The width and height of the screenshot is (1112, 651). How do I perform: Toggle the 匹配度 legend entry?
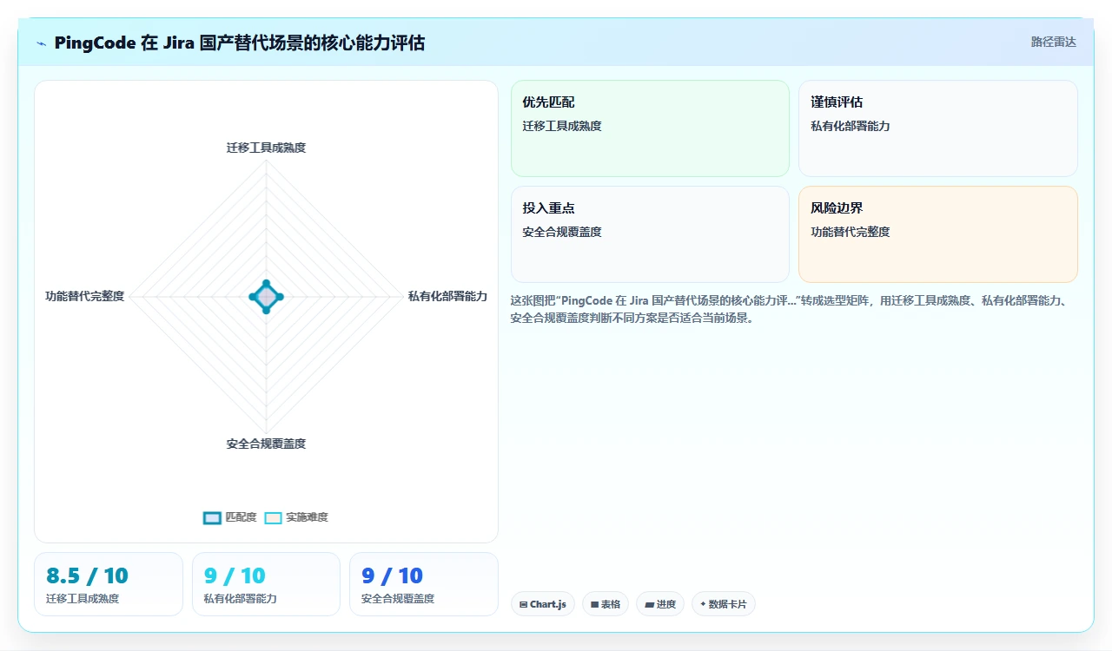230,517
